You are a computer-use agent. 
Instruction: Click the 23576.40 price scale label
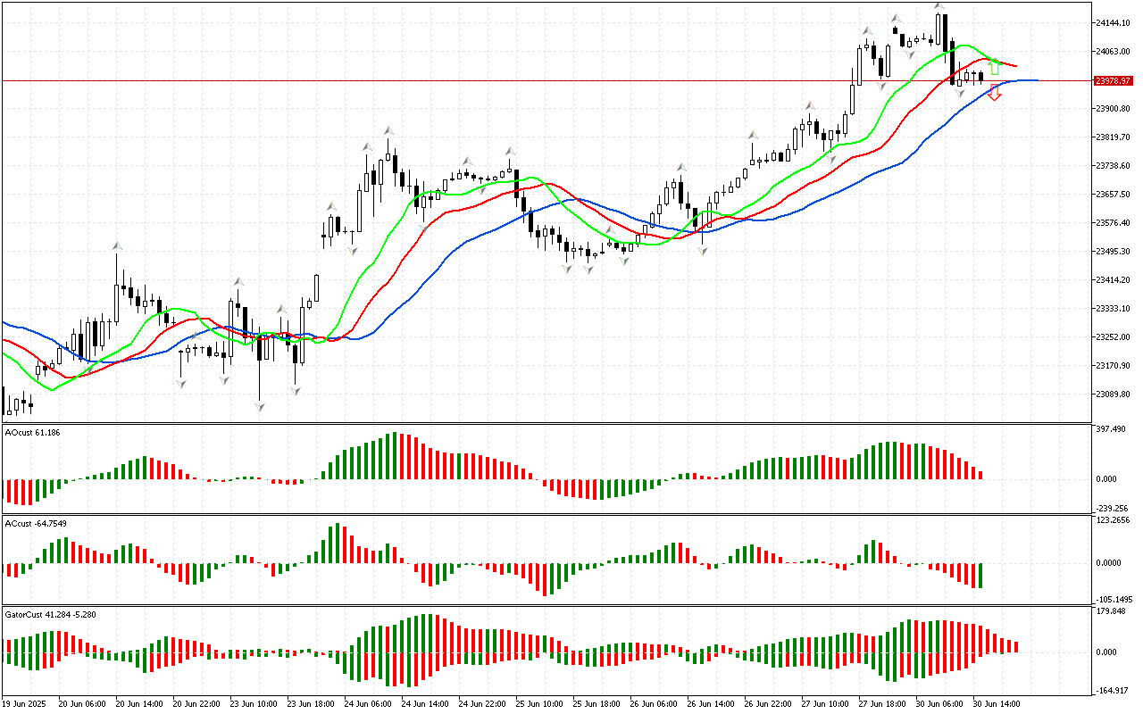[1114, 223]
